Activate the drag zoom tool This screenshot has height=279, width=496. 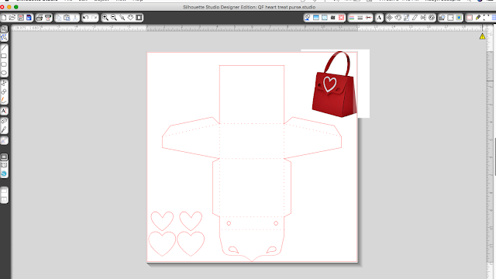(x=122, y=18)
